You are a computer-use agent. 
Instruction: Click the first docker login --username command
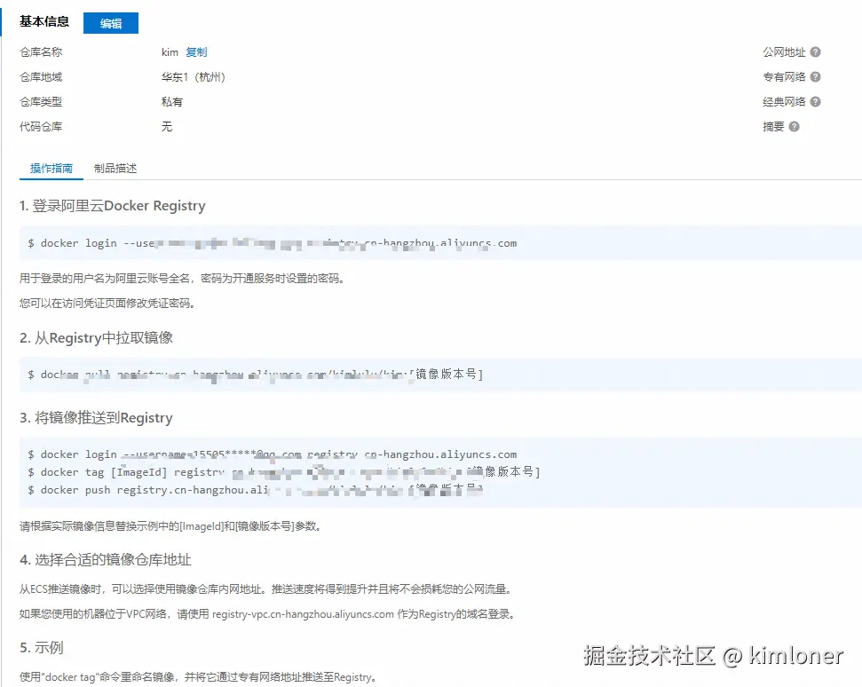point(273,243)
